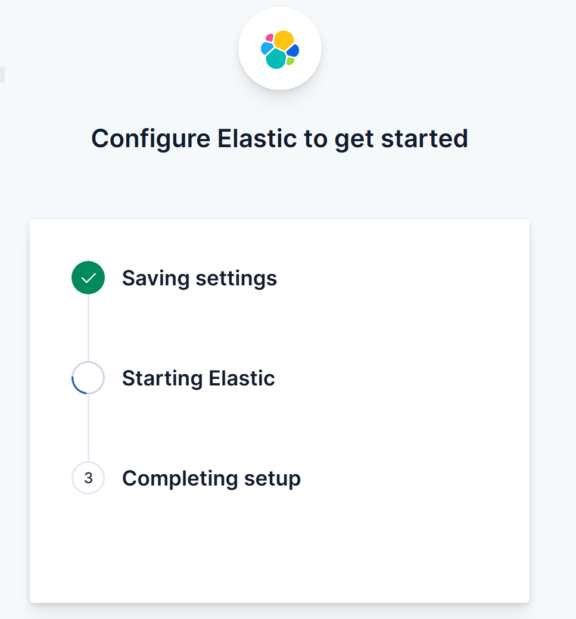
Task: Select the Completing setup step title
Action: click(x=211, y=478)
